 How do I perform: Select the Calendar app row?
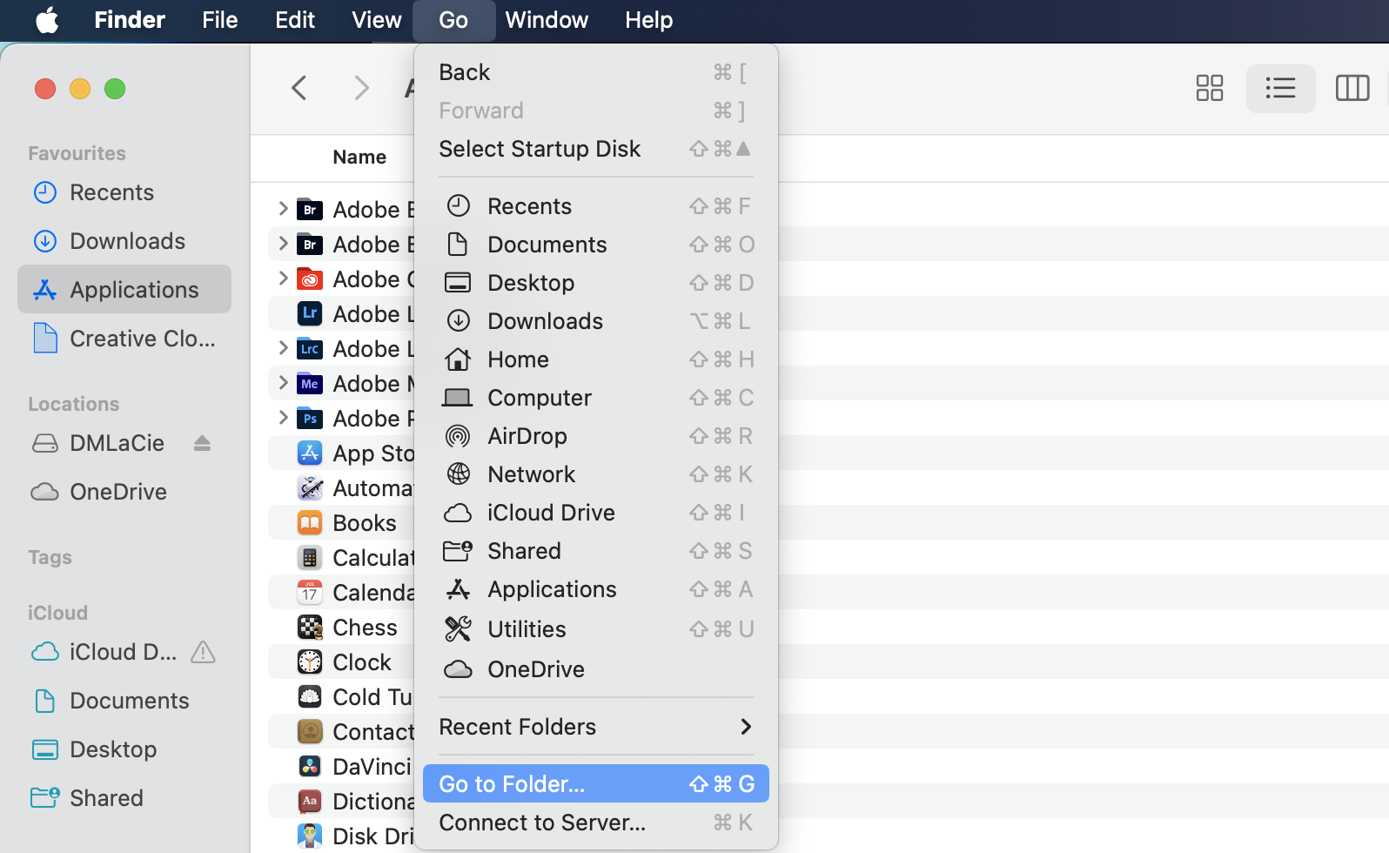point(341,592)
